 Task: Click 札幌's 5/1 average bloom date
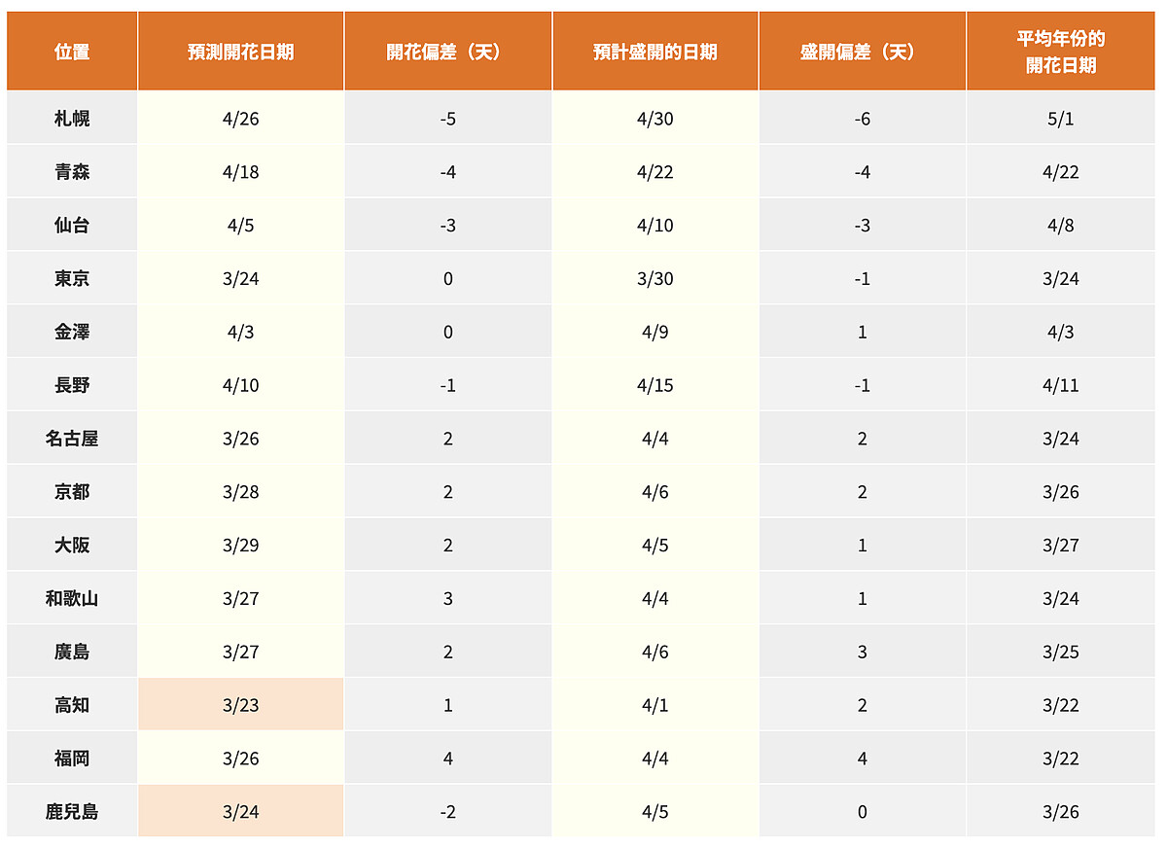point(1060,119)
